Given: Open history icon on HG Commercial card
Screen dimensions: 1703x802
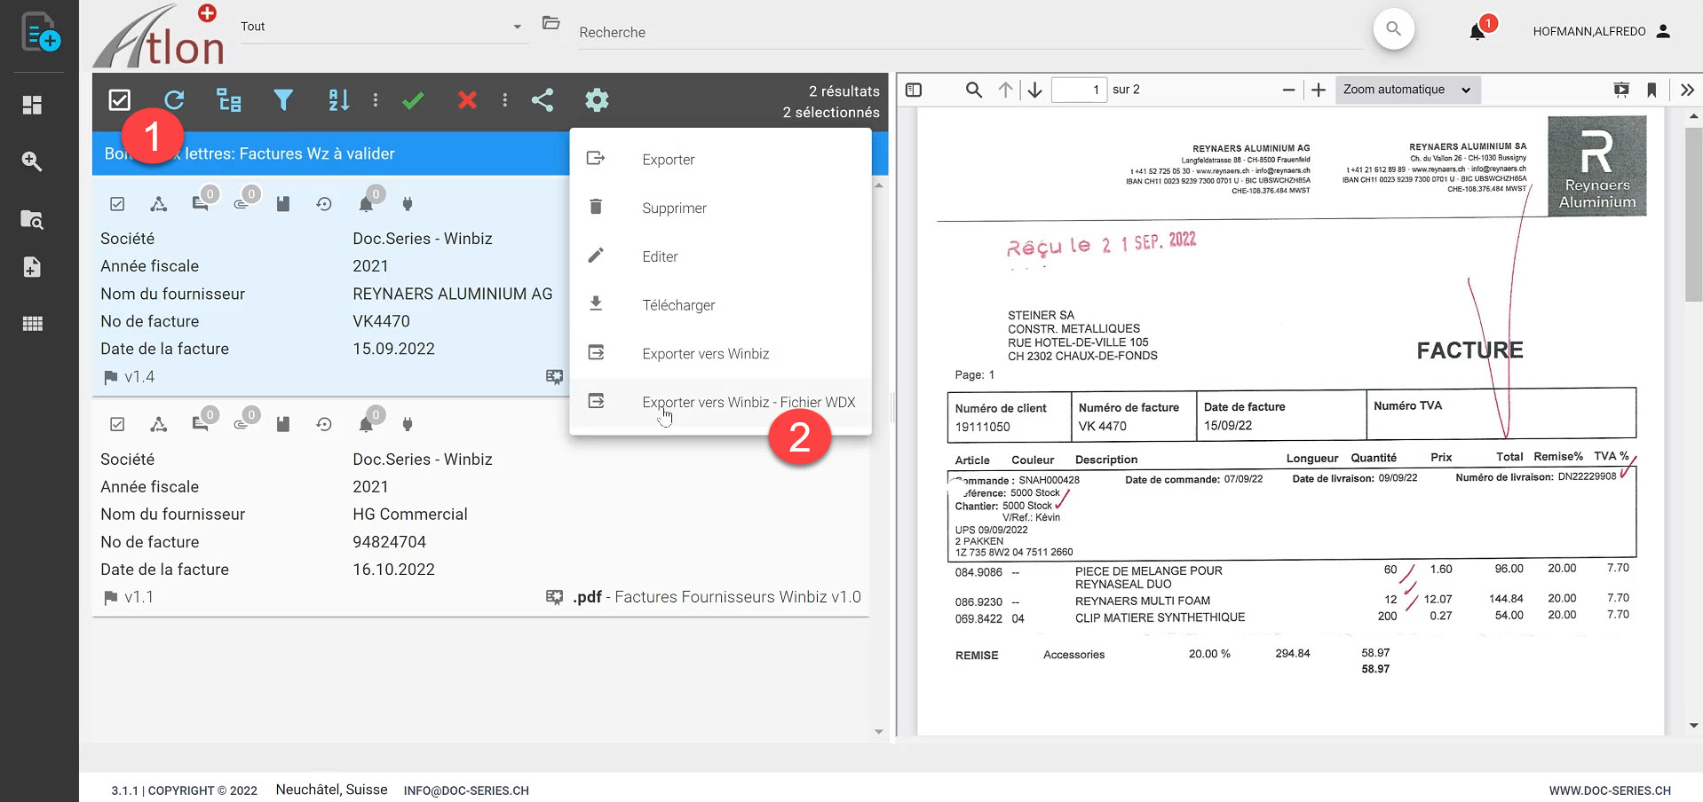Looking at the screenshot, I should click(324, 424).
